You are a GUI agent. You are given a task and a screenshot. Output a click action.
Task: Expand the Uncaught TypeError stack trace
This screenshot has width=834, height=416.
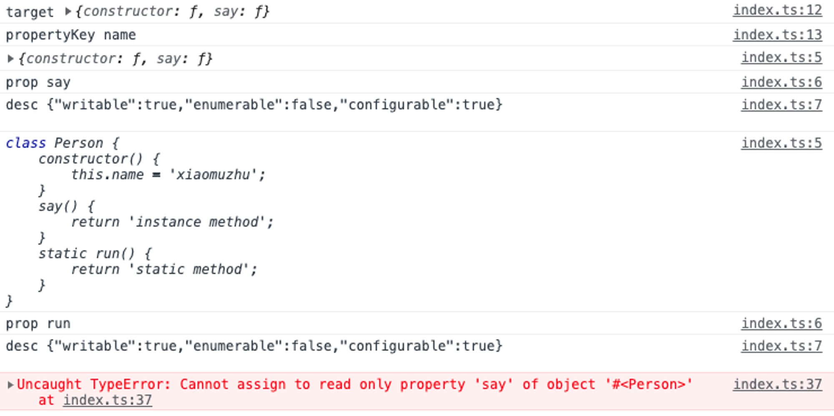[10, 384]
